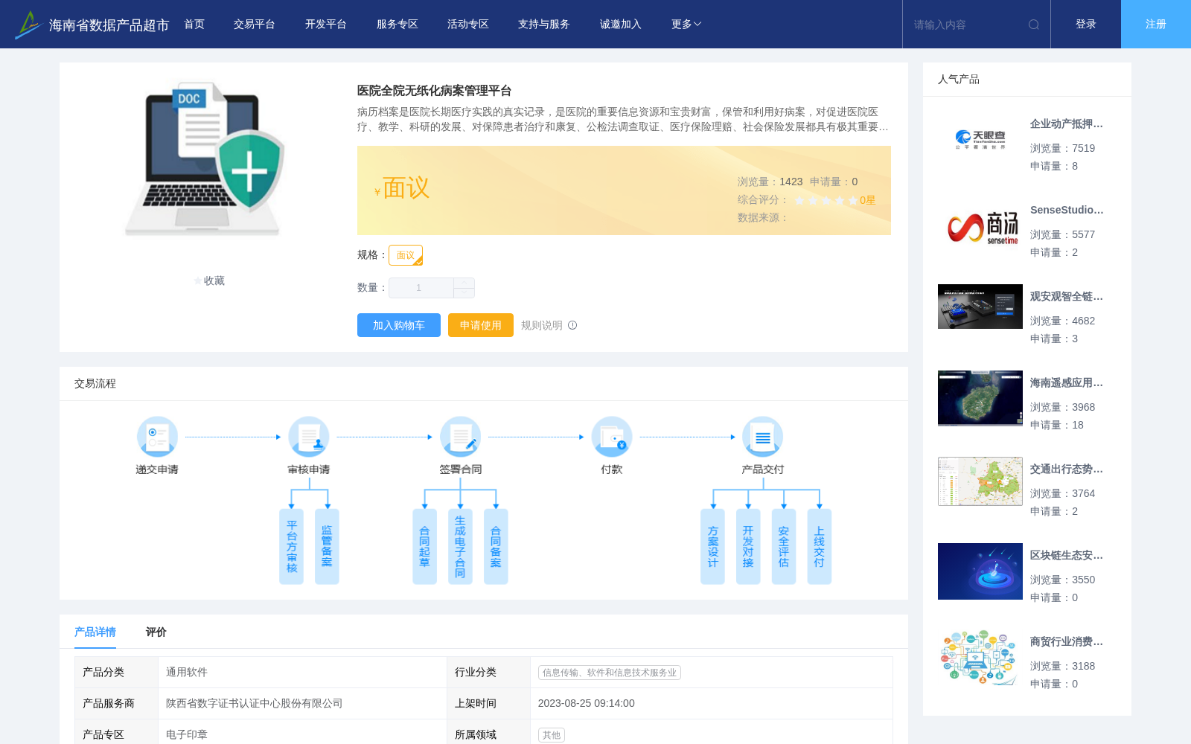Click the 注册 button
Screen dimensions: 1191x744
point(1156,25)
